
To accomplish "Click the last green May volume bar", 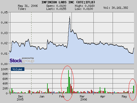I will 133,90.
